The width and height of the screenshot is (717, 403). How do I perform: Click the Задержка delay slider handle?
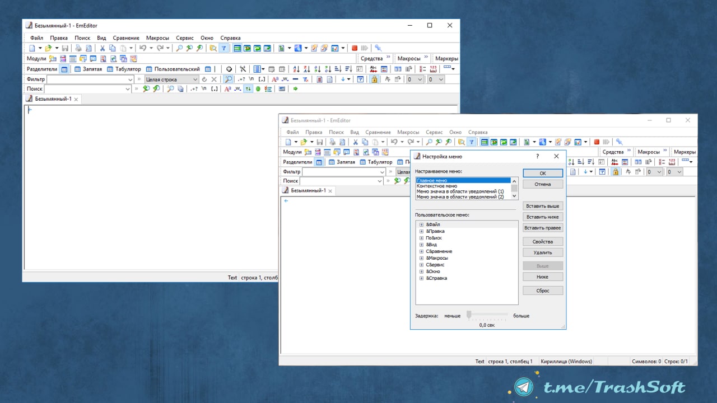click(x=469, y=315)
